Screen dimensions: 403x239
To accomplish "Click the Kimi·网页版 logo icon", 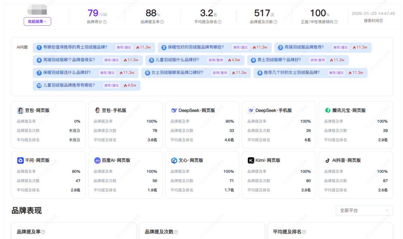I will point(251,160).
